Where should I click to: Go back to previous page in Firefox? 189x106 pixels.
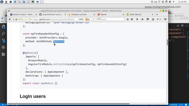pyautogui.click(x=10, y=19)
